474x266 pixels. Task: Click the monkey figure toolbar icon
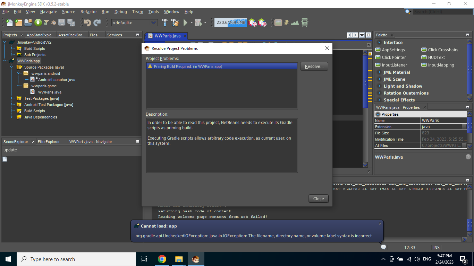[286, 23]
